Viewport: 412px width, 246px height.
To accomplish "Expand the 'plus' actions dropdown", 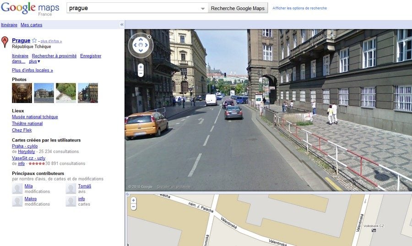I will tap(35, 61).
